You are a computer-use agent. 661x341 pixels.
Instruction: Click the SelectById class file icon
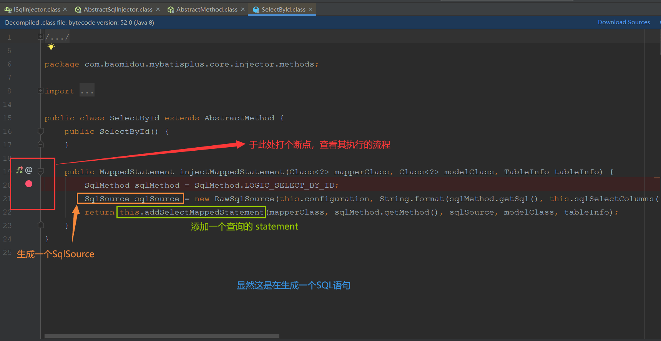point(256,10)
